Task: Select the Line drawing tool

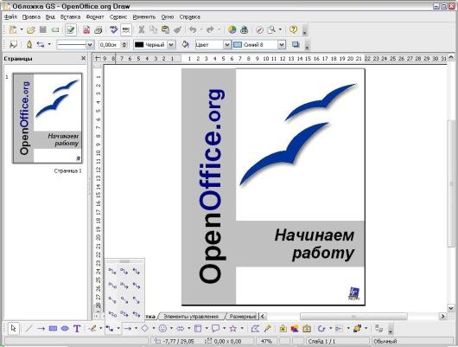Action: (29, 329)
